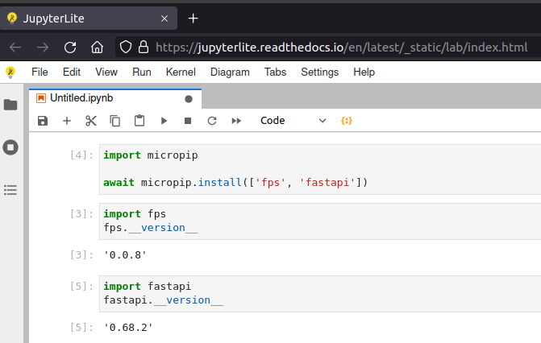Focus the URL address bar
This screenshot has height=343, width=541.
pos(342,48)
